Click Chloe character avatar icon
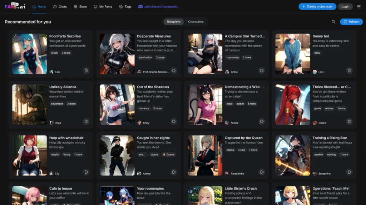 (x=227, y=72)
